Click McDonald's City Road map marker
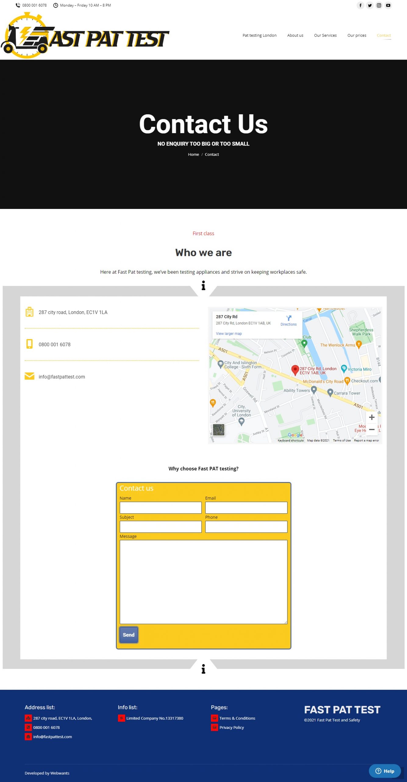407x782 pixels. click(347, 381)
